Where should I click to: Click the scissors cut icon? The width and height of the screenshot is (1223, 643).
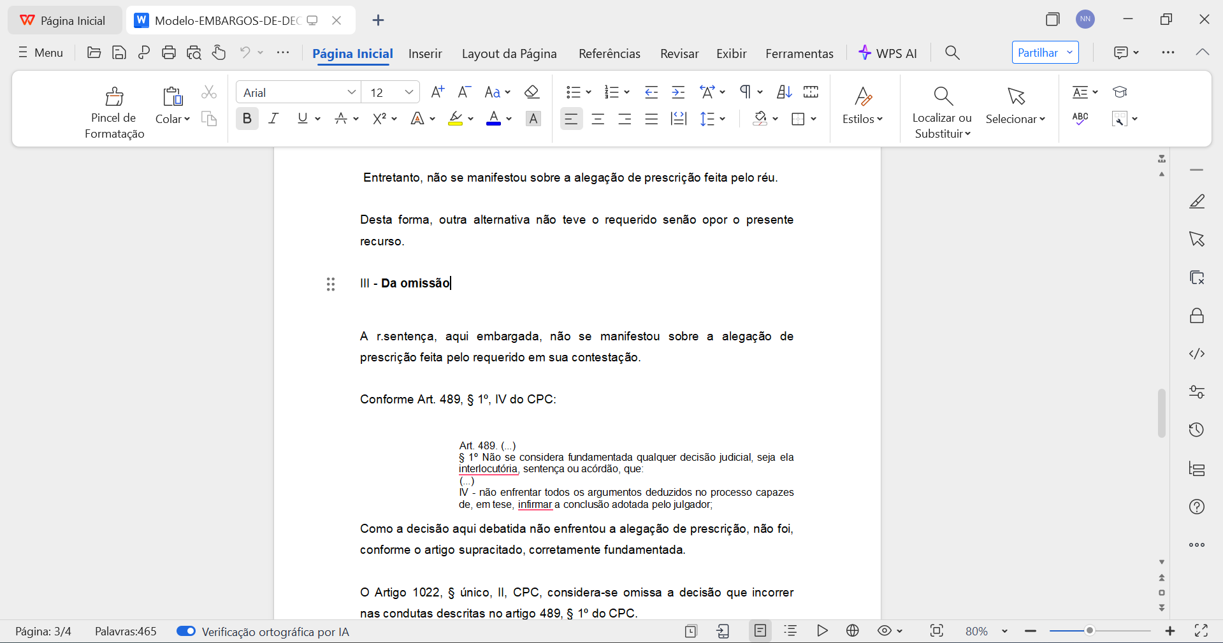pyautogui.click(x=208, y=92)
